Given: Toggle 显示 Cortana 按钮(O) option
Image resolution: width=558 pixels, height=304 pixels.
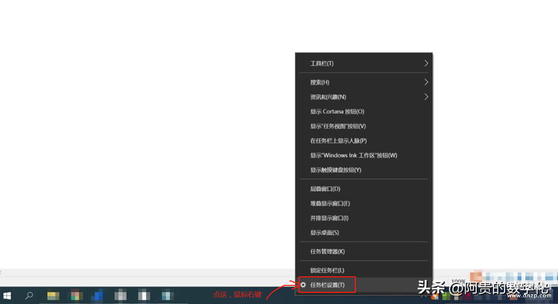Looking at the screenshot, I should click(x=364, y=111).
